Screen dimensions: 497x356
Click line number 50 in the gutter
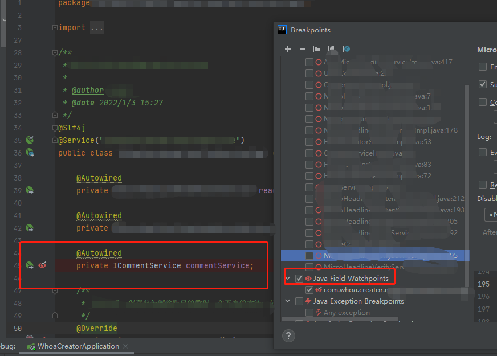click(18, 328)
